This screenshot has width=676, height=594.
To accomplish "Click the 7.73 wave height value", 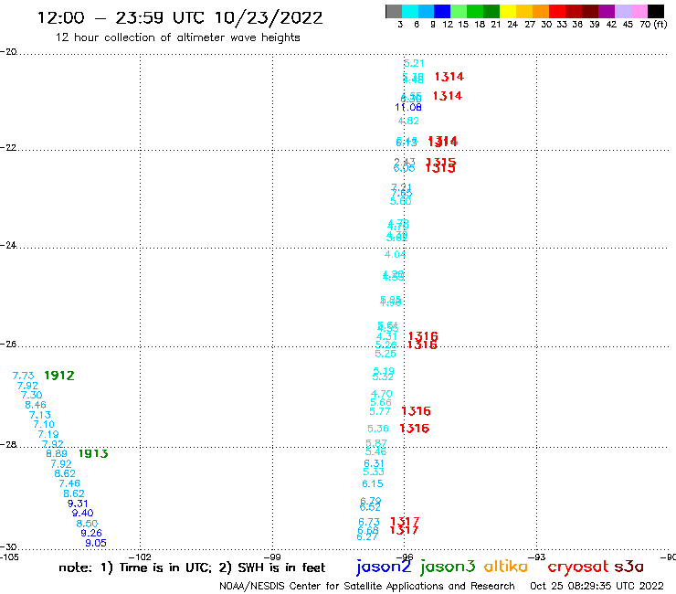I will pos(23,377).
